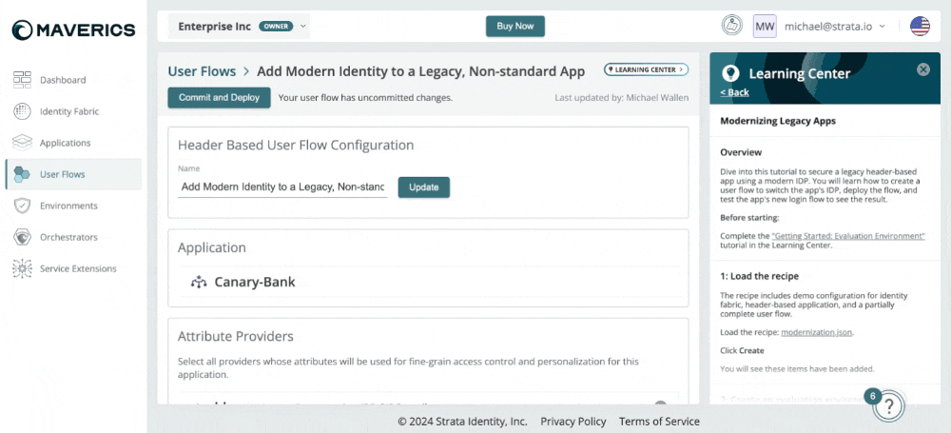Open the User Flows breadcrumb link
Viewport: 951px width, 433px height.
(x=202, y=71)
